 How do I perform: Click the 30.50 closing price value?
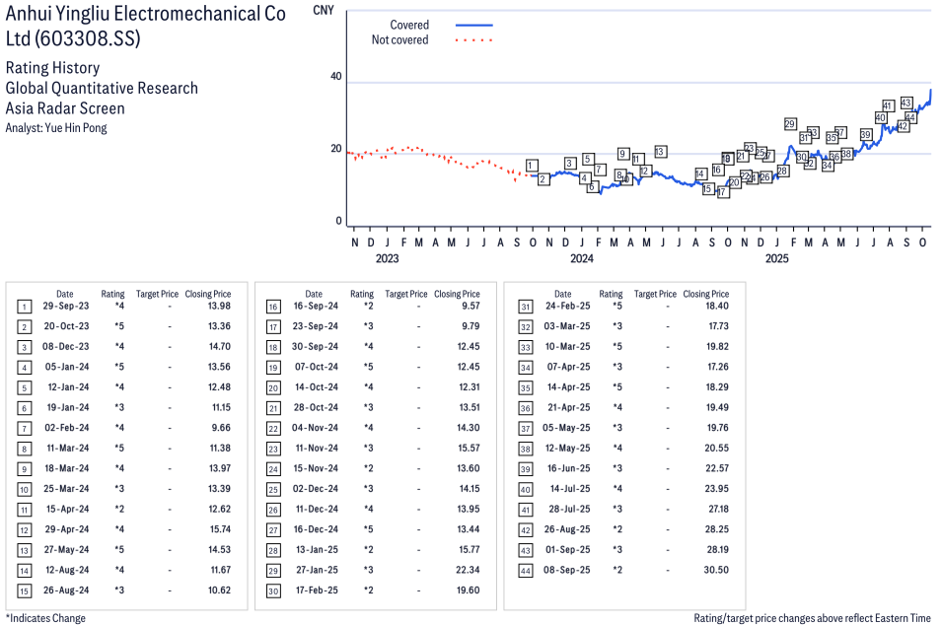coord(714,570)
